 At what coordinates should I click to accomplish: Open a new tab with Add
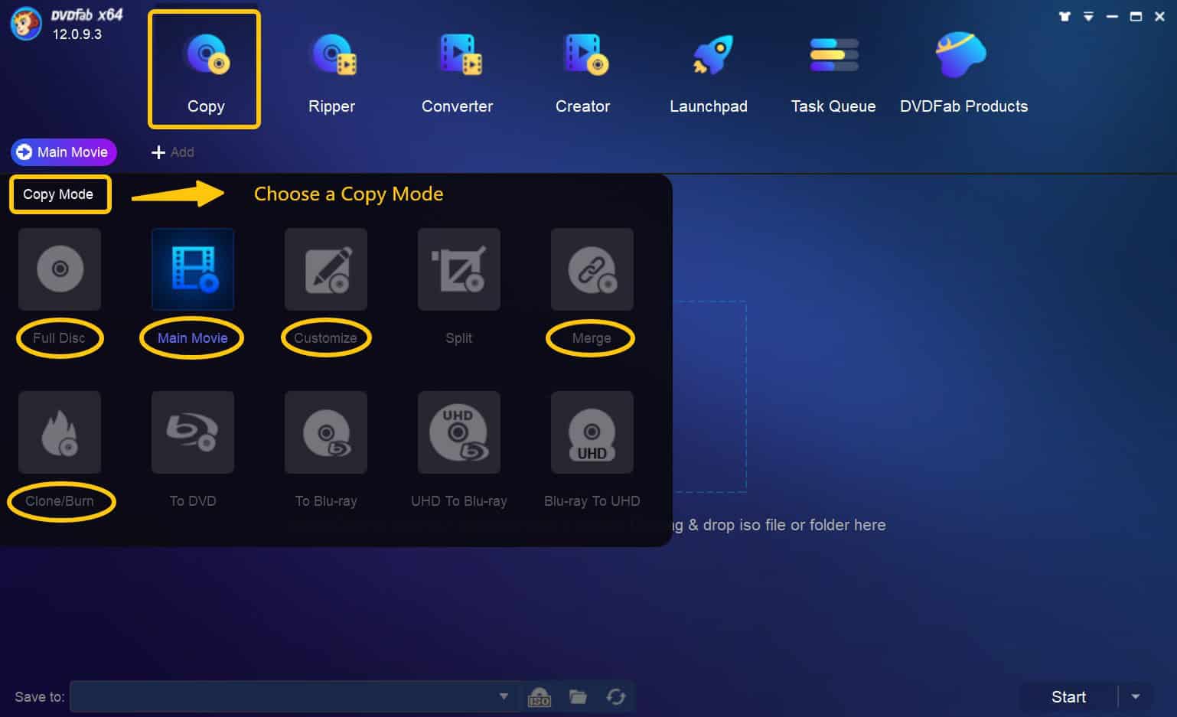(x=172, y=152)
